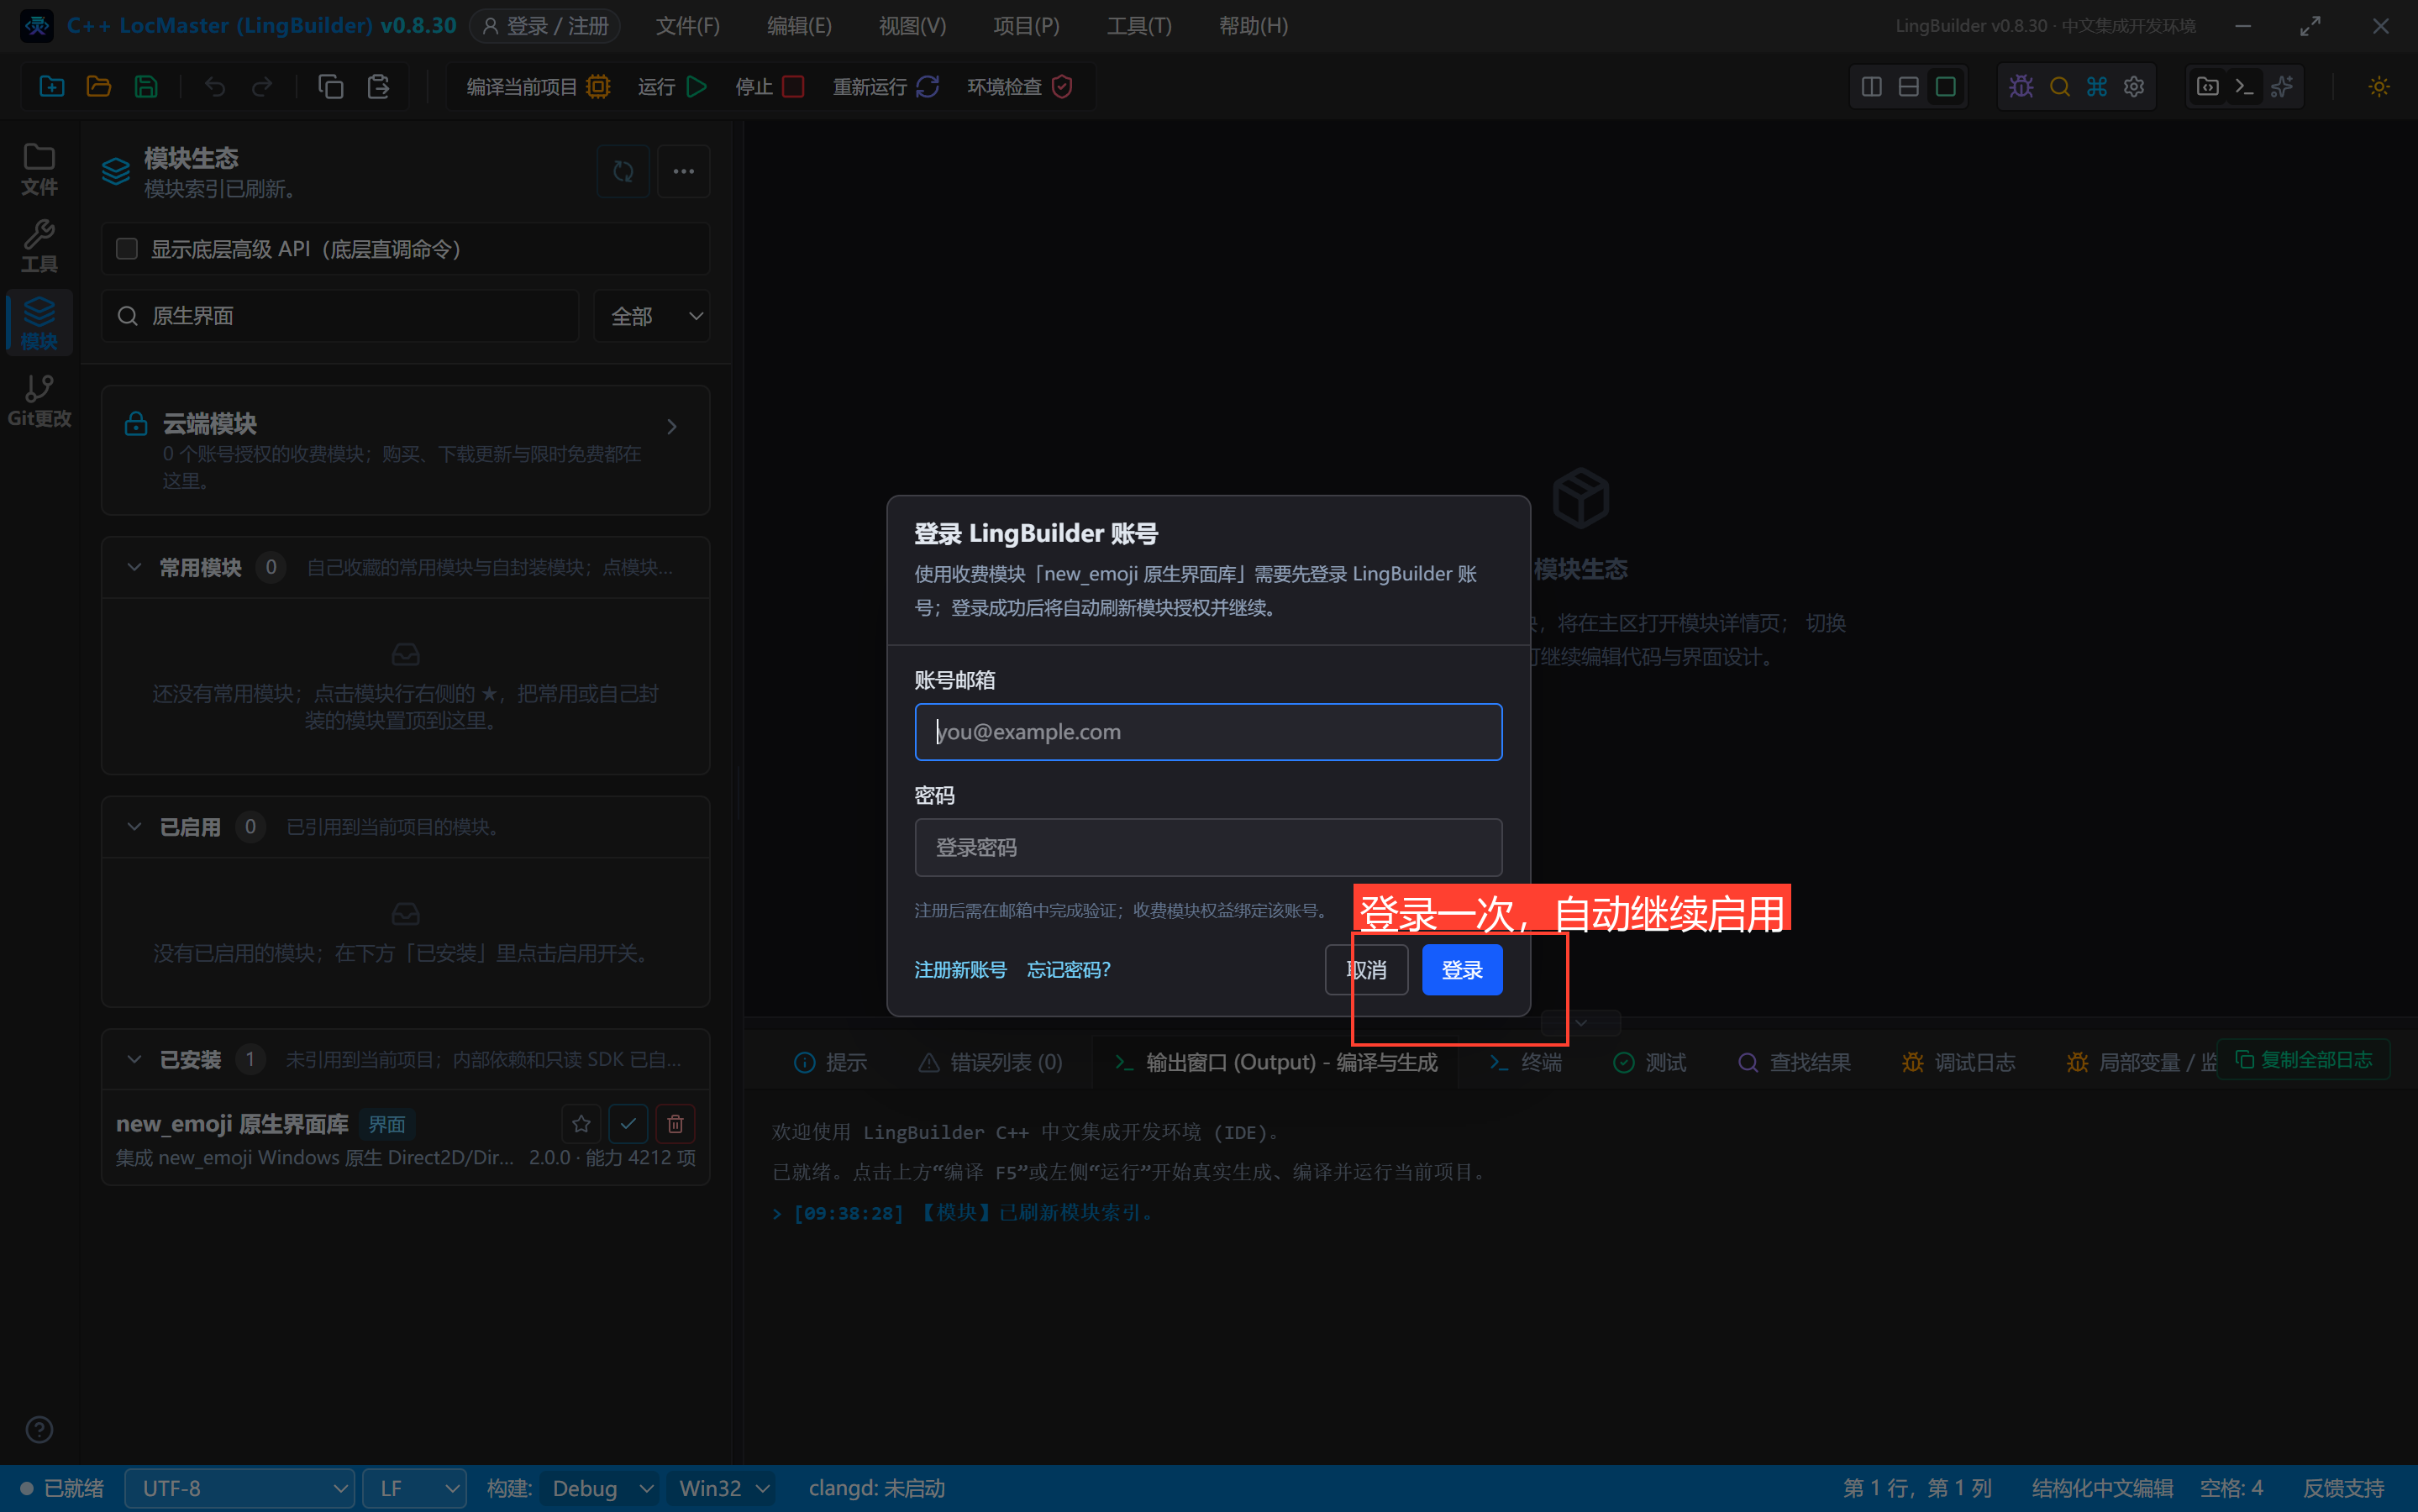
Task: Click the green save disk icon
Action: [146, 87]
